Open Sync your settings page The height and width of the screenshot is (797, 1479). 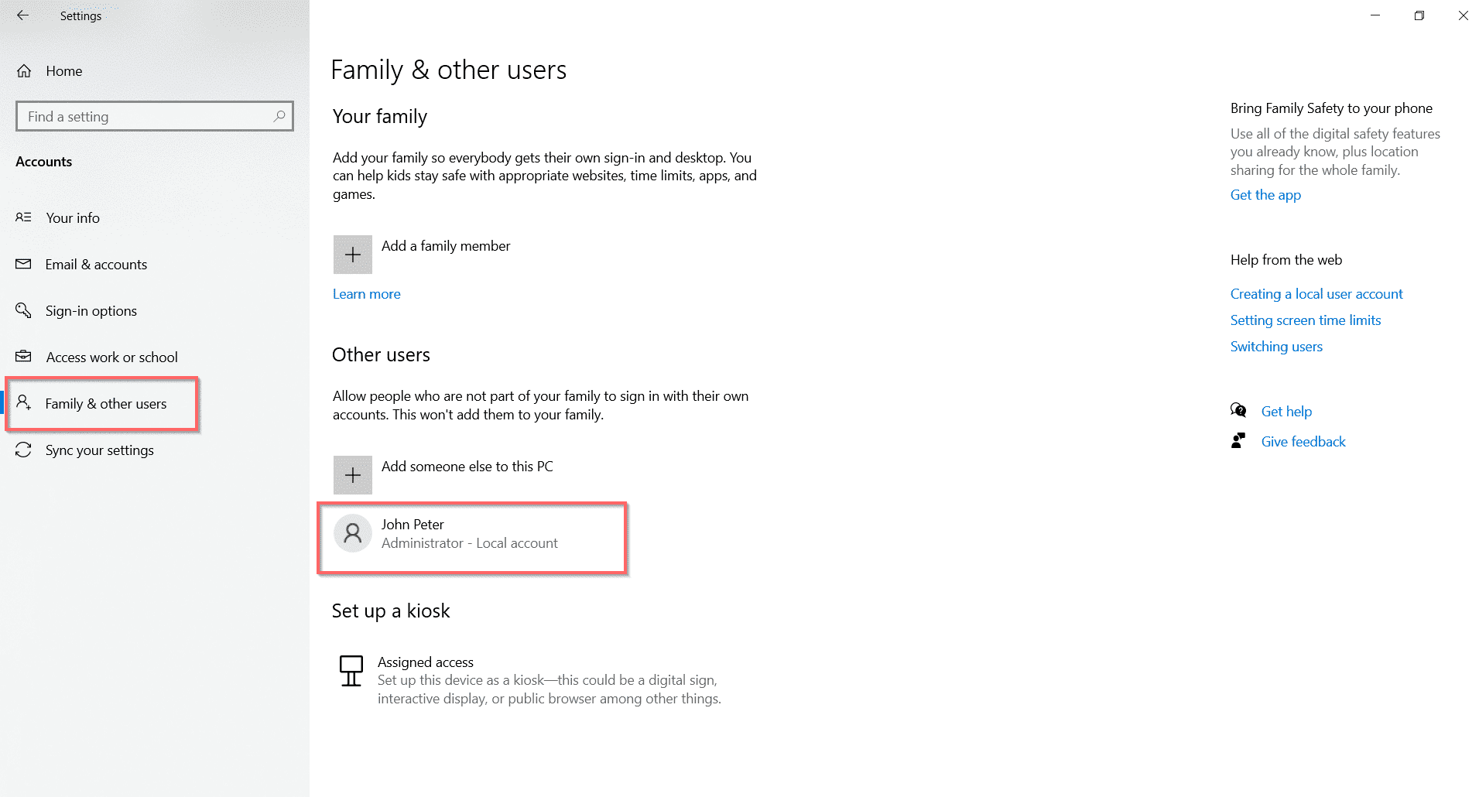click(x=99, y=450)
